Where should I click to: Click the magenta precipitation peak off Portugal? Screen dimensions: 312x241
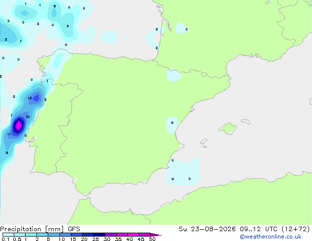click(x=19, y=125)
